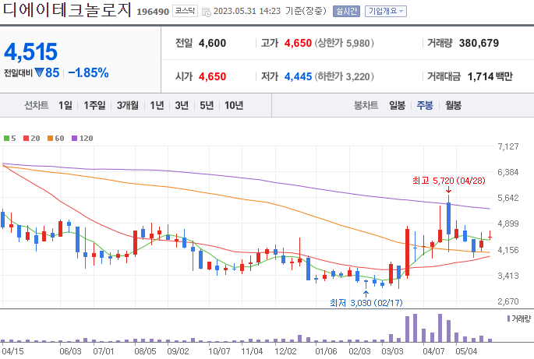
Task: Select the 3년 line chart tab
Action: [x=182, y=105]
